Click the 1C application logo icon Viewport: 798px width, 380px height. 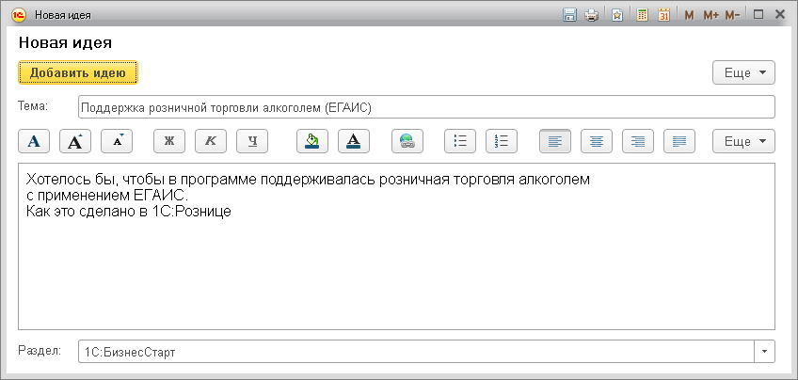pos(18,15)
